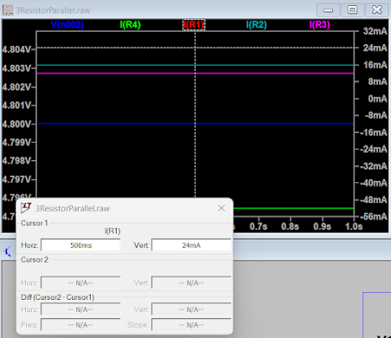Viewport: 391px width, 338px height.
Task: Click the Cursor 2 Horz N/A field
Action: 80,283
